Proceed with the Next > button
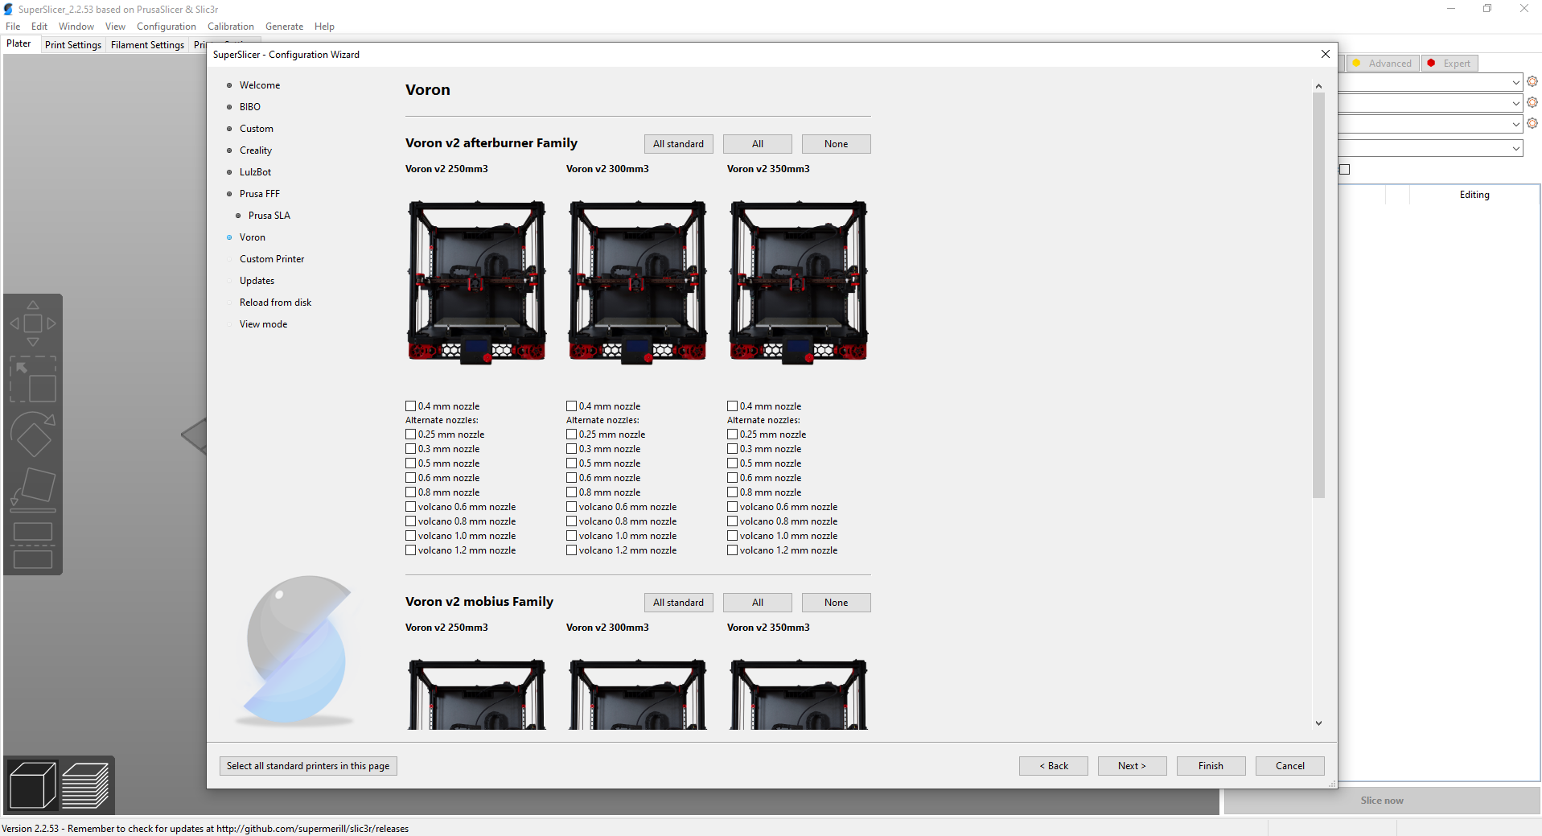This screenshot has height=836, width=1542. click(x=1133, y=766)
